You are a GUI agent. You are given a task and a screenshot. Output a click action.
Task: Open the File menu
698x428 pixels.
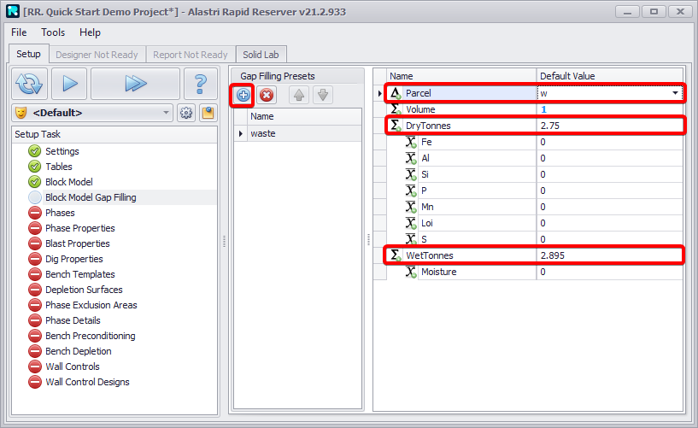click(x=19, y=32)
